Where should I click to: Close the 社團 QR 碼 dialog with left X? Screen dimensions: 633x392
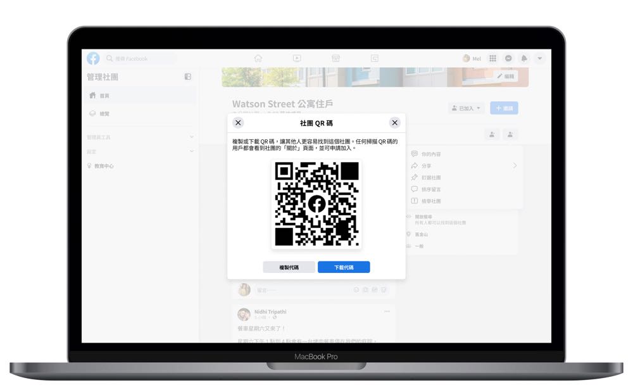[x=238, y=123]
